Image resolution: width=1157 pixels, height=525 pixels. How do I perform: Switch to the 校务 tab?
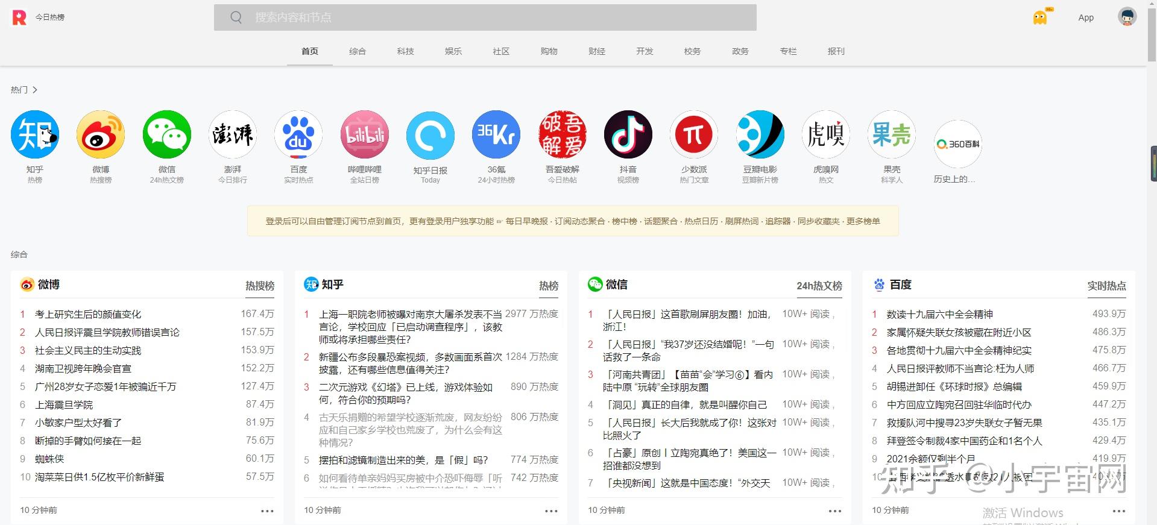click(x=693, y=51)
